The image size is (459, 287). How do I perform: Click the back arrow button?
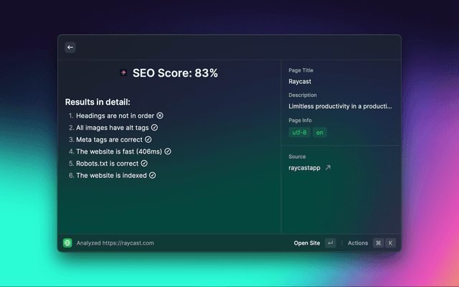tap(70, 47)
